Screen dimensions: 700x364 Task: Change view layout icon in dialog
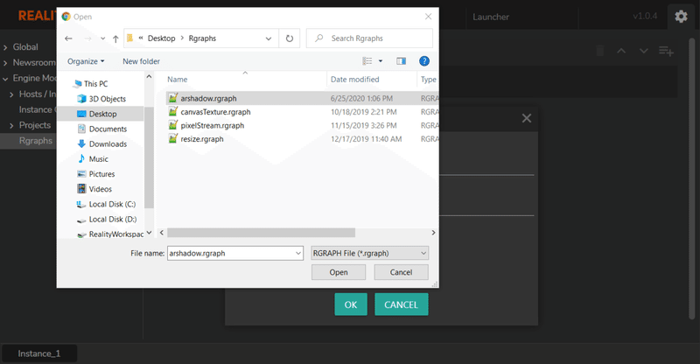coord(367,61)
